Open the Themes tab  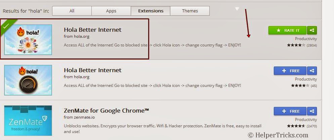pyautogui.click(x=190, y=11)
